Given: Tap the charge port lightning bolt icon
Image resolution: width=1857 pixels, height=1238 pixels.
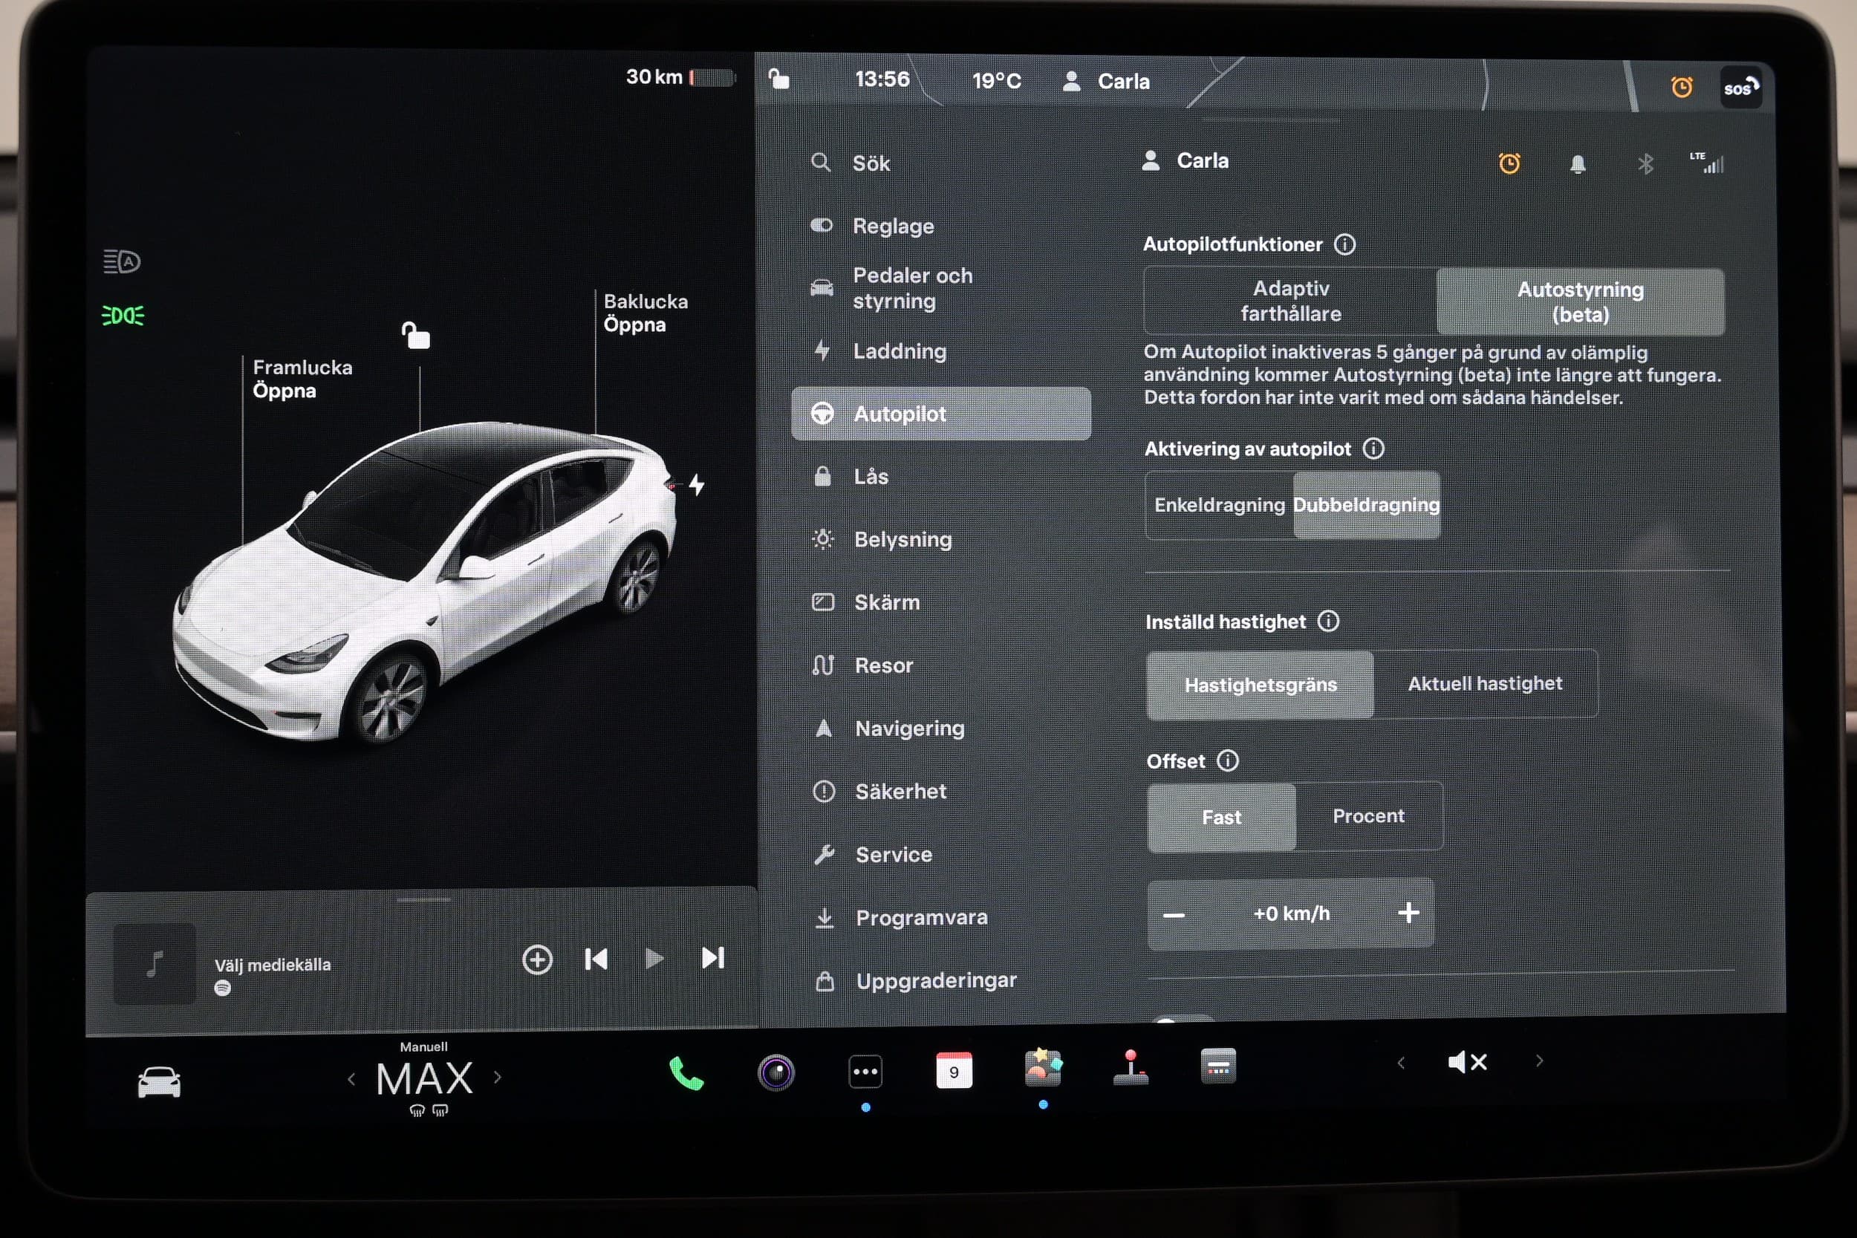Looking at the screenshot, I should [x=697, y=484].
